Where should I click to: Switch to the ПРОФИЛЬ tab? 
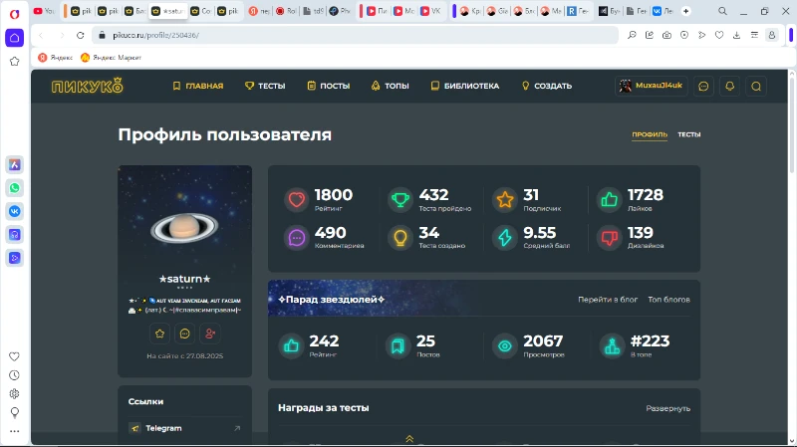pos(650,134)
